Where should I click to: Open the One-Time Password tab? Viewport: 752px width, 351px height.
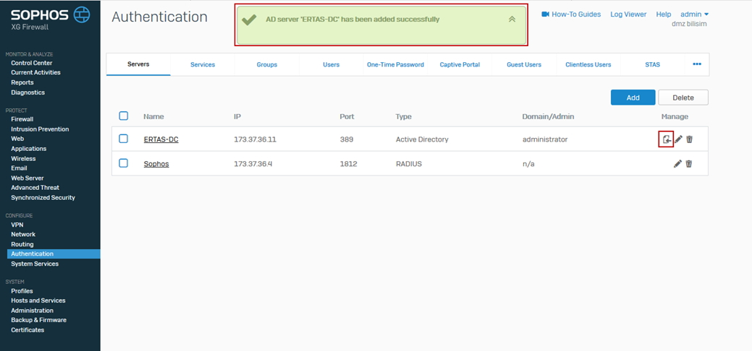pyautogui.click(x=395, y=64)
